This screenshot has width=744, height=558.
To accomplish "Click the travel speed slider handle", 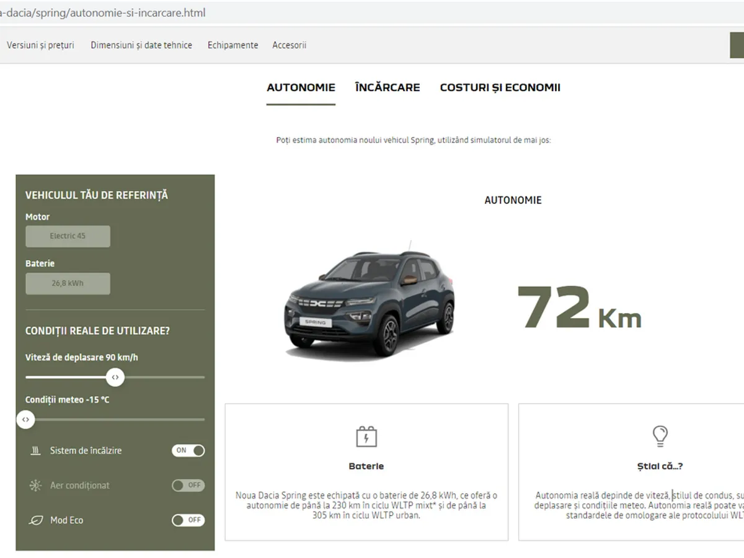I will [115, 377].
